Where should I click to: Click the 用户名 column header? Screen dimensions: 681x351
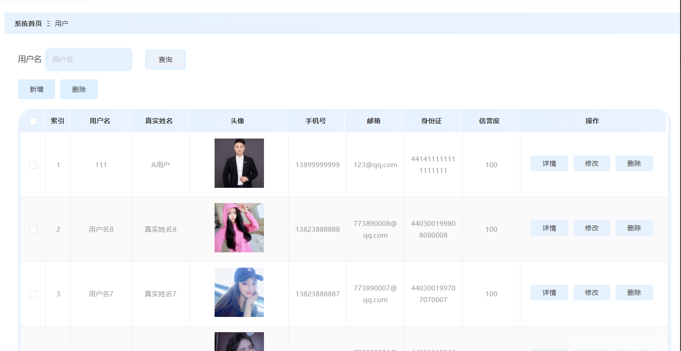[x=100, y=121]
